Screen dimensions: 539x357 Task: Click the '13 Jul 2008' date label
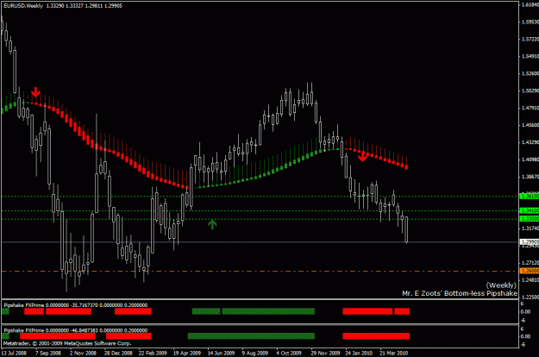(x=14, y=353)
